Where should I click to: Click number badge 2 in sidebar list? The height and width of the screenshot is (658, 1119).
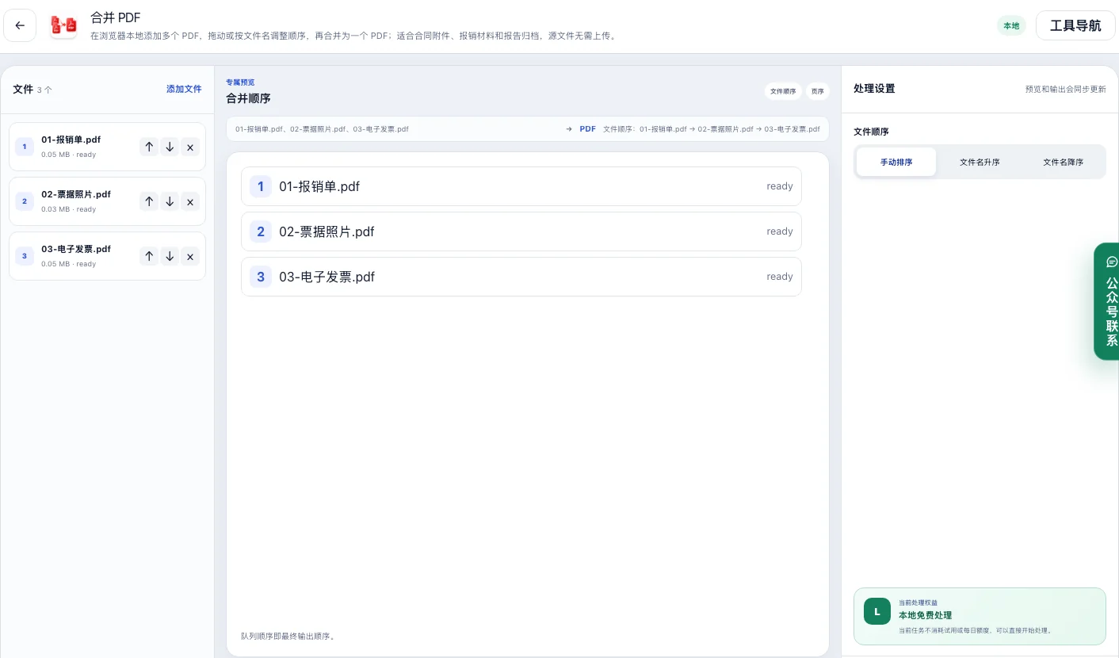(x=25, y=201)
